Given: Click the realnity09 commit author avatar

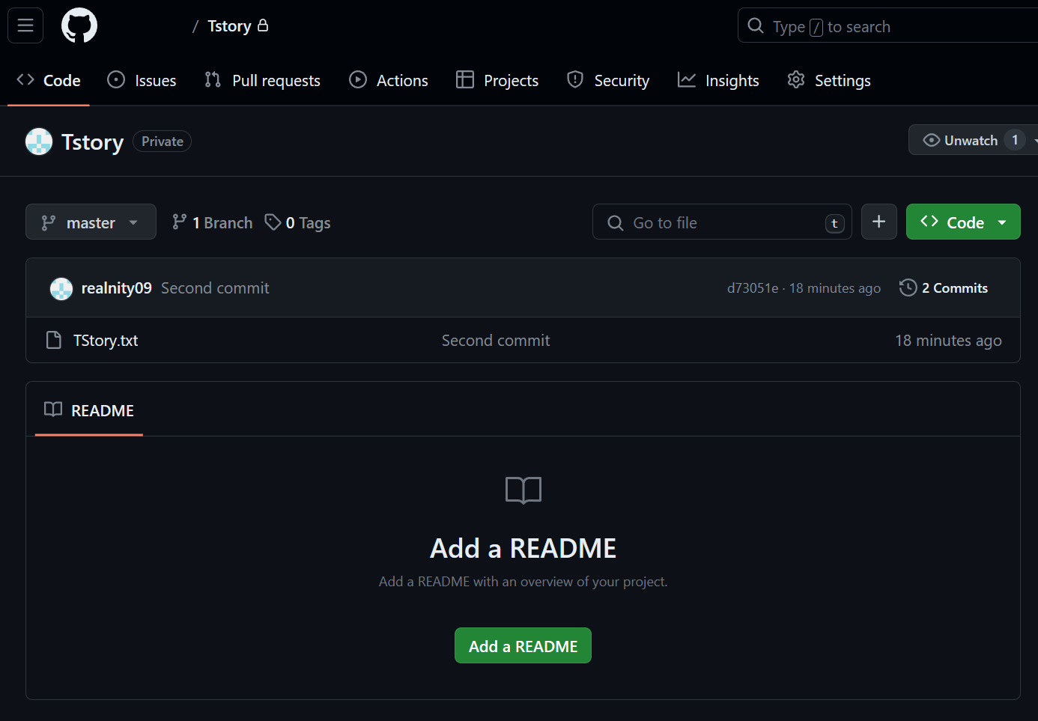Looking at the screenshot, I should point(61,288).
